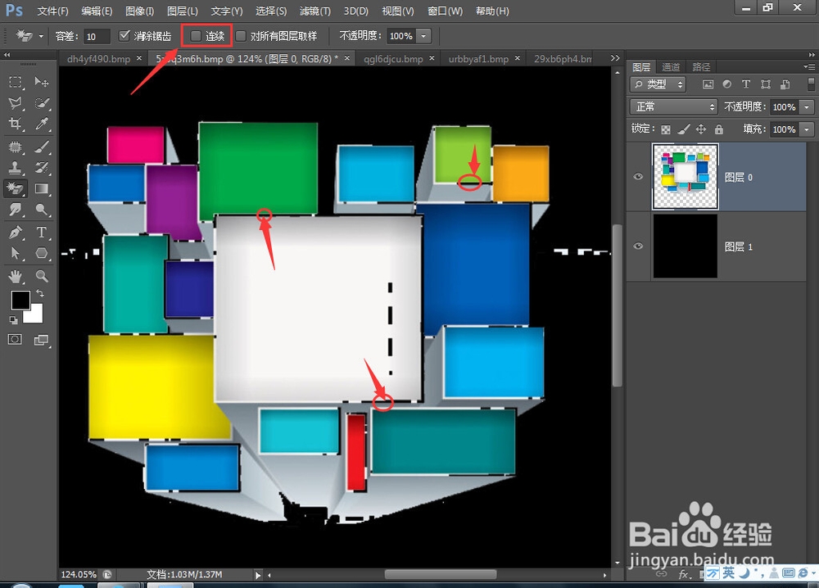Toggle the anti-alias (消除锯齿) checkbox

point(124,35)
